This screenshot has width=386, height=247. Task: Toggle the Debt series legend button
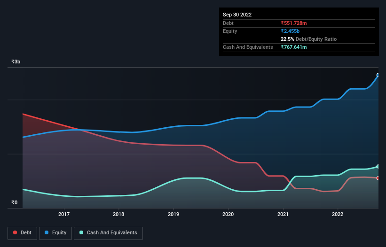click(23, 233)
